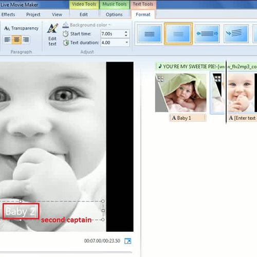Click the Text duration clock icon
257x257 pixels.
click(66, 43)
